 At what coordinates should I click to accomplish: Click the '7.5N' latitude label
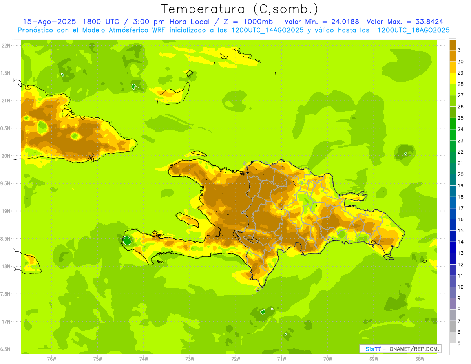[6, 294]
